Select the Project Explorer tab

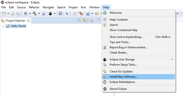(15, 21)
